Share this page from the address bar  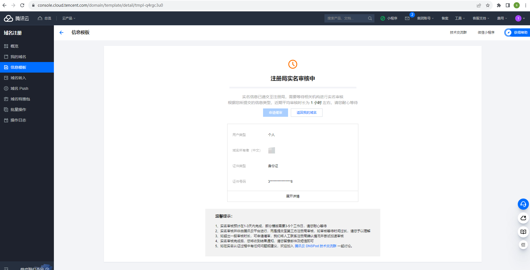tap(479, 5)
